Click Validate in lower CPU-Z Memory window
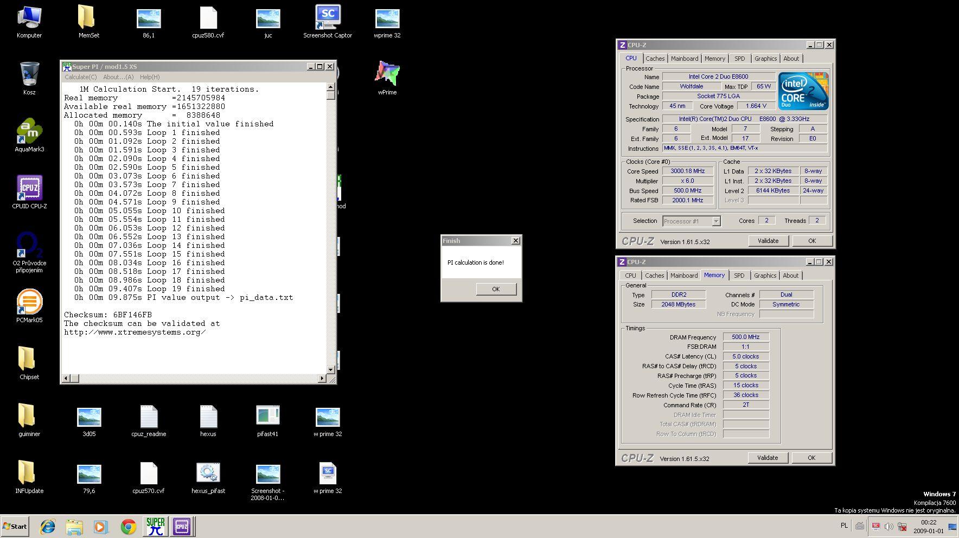 768,458
